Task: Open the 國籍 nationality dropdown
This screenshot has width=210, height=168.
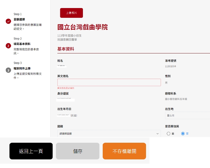Action: pyautogui.click(x=109, y=134)
